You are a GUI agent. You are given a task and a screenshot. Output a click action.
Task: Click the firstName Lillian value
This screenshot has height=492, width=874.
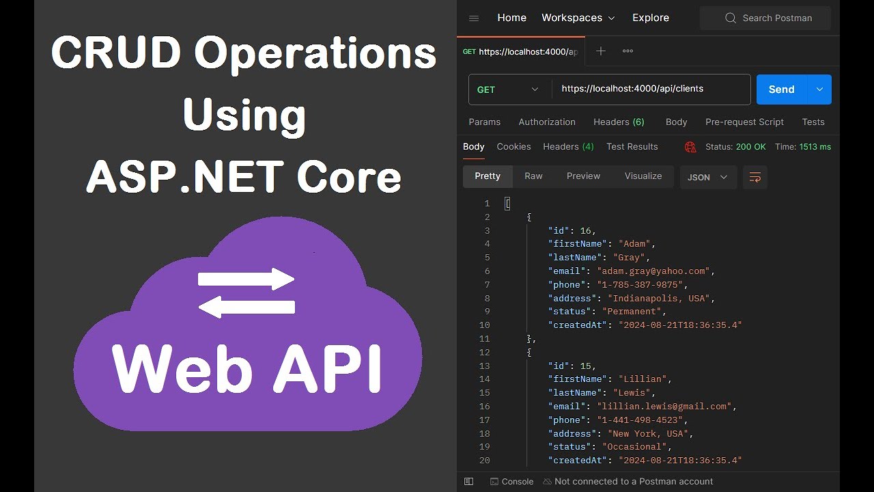(x=643, y=379)
